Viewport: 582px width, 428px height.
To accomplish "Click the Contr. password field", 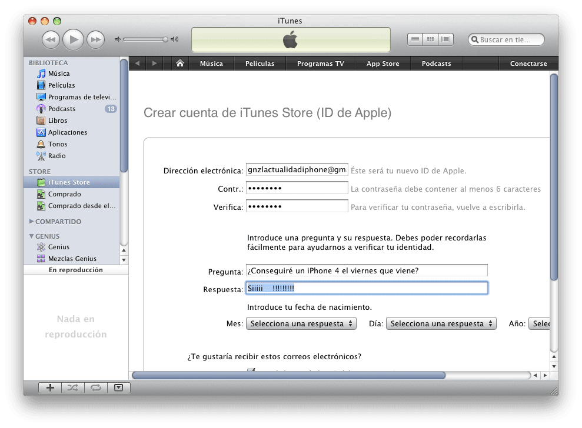I will 297,188.
